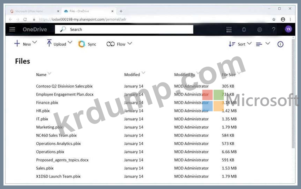The height and width of the screenshot is (189, 301).
Task: Click the Flow icon
Action: [x=111, y=44]
